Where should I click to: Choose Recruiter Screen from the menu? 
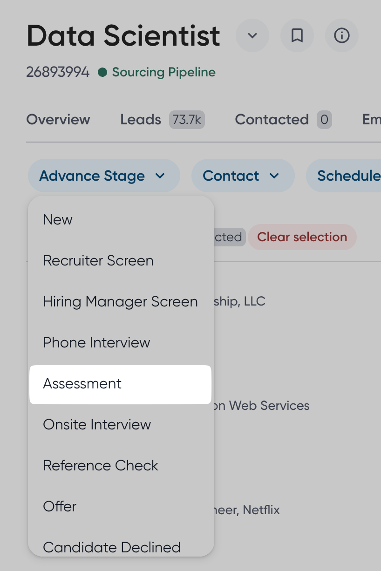click(x=98, y=261)
